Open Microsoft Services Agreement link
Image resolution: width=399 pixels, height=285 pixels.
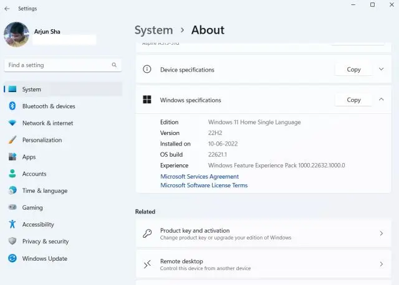point(199,177)
